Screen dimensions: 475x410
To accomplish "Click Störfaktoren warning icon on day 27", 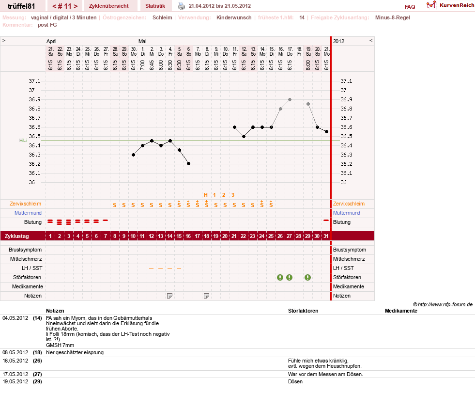I will pyautogui.click(x=289, y=277).
